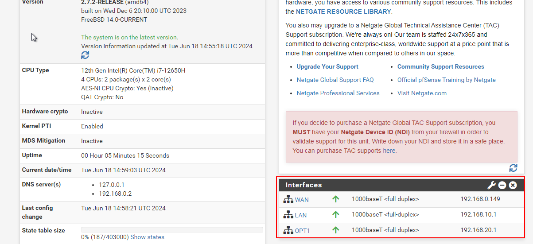Click the 'FreeBSD 14.0-CURRENT' line
Viewport: 533px width, 244px height.
(x=114, y=19)
